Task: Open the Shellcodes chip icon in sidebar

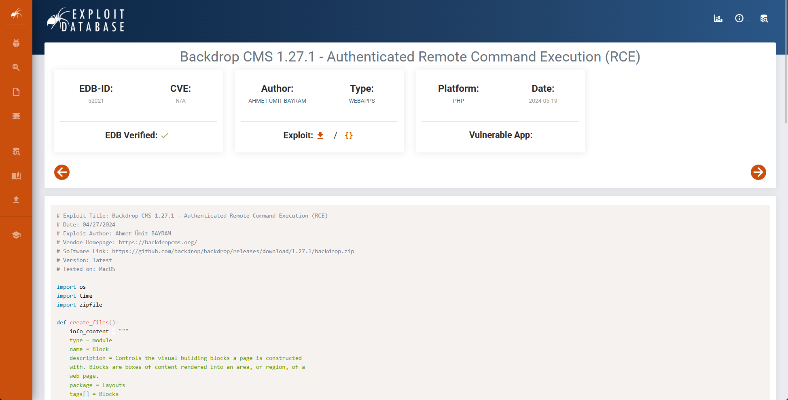Action: click(16, 116)
